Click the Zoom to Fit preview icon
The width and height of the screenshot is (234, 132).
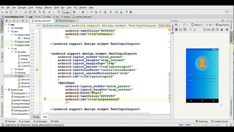[x=218, y=30]
